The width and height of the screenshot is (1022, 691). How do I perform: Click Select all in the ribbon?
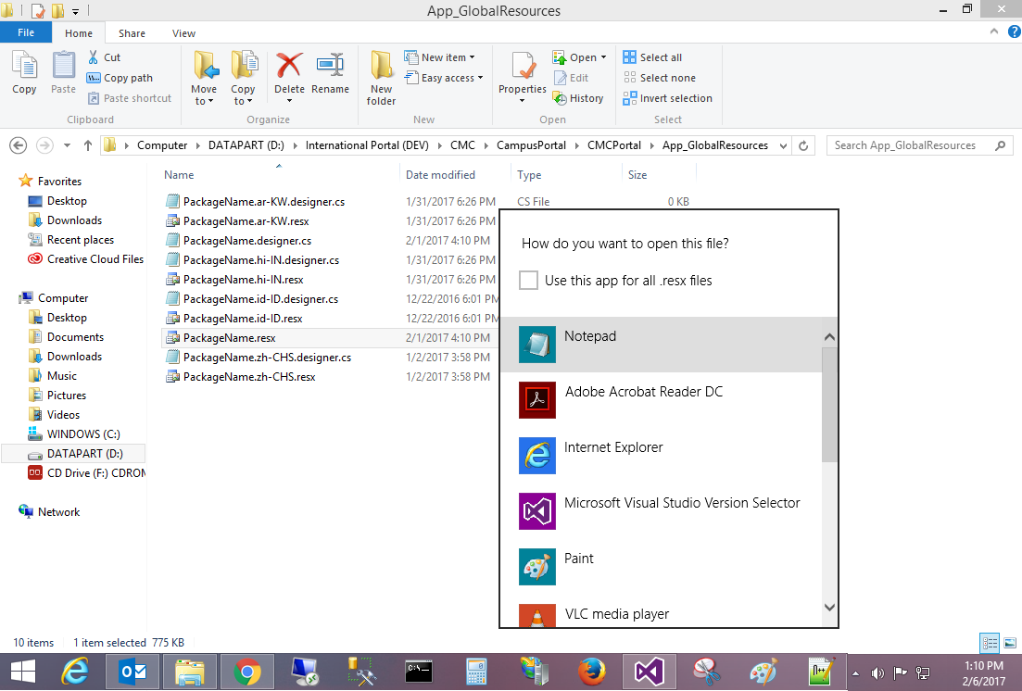[x=660, y=57]
